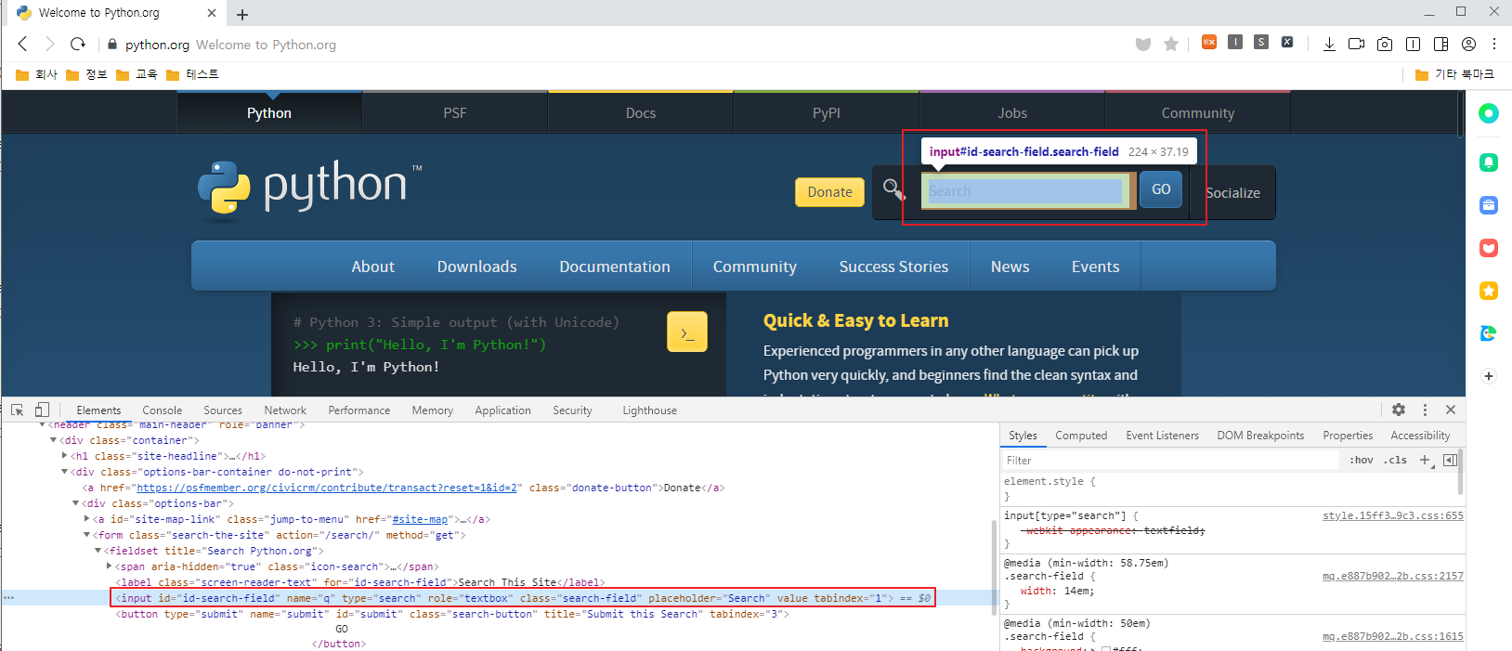Click the Styles pane vertical scrollbar
The height and width of the screenshot is (651, 1512).
point(1461,472)
